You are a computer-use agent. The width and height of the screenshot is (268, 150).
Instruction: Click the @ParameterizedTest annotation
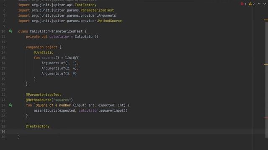coord(44,95)
